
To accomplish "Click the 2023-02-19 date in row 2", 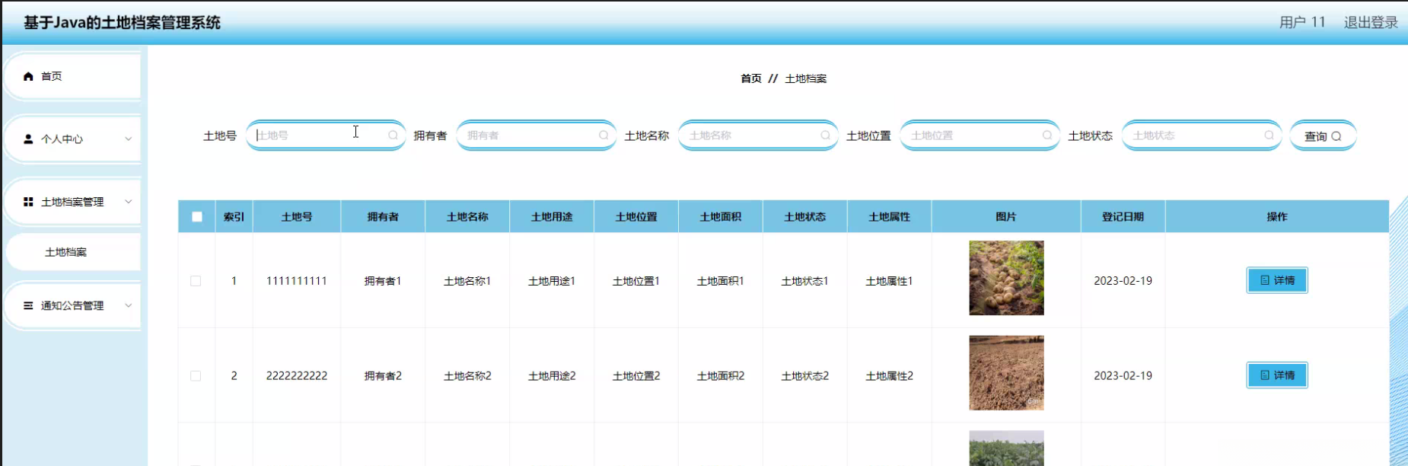I will 1123,376.
